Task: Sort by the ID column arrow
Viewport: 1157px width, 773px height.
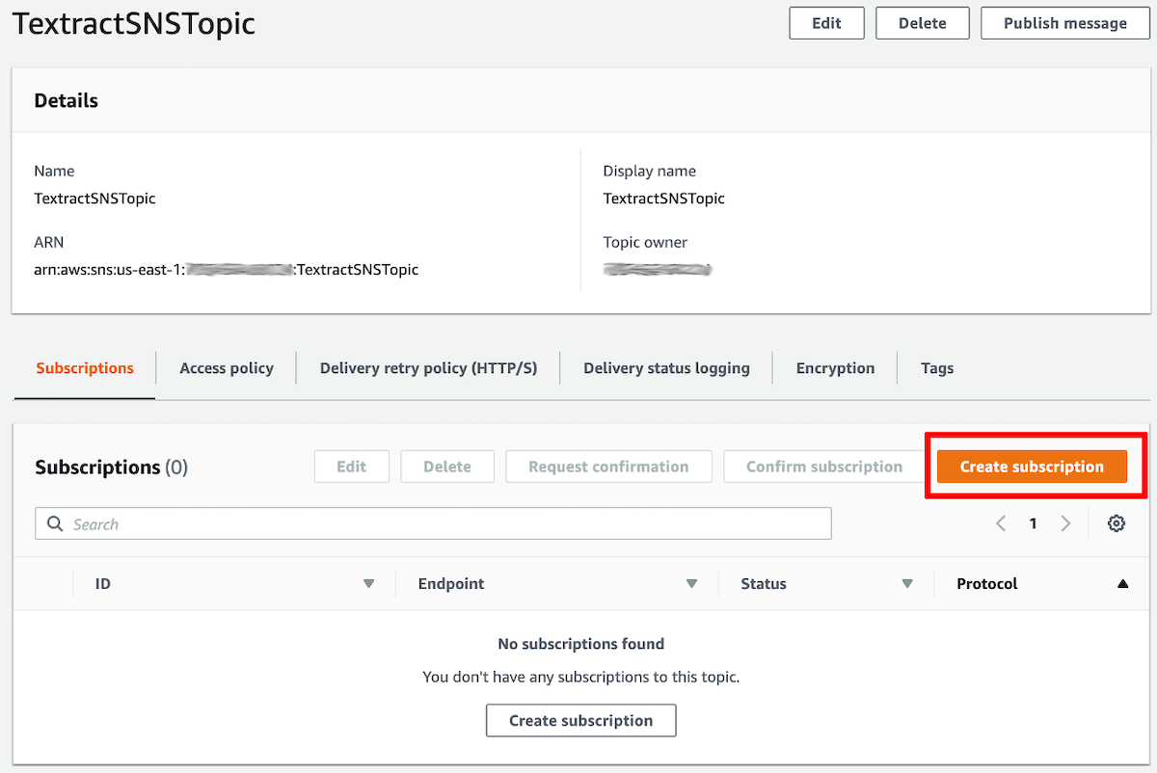Action: point(368,584)
